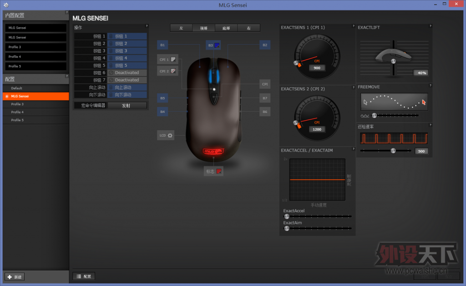Image resolution: width=466 pixels, height=286 pixels.
Task: Click the FREEMOVE slider knob
Action: tap(374, 115)
